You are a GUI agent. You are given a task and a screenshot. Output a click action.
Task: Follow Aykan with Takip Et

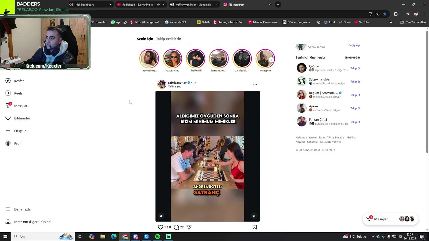[x=355, y=108]
